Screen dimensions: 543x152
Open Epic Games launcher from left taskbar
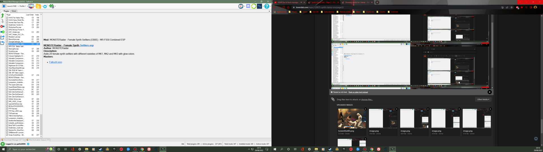pyautogui.click(x=114, y=149)
